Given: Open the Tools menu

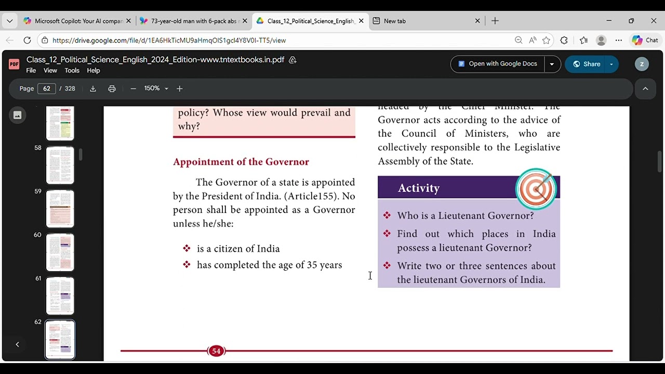Looking at the screenshot, I should click(72, 71).
